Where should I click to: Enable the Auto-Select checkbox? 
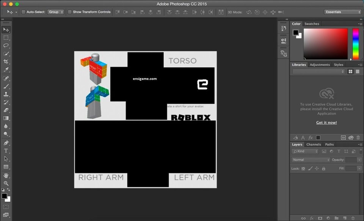coord(23,12)
